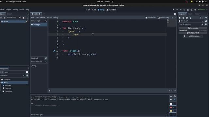Add a new child node with plus icon
The width and height of the screenshot is (209, 117).
[1, 18]
